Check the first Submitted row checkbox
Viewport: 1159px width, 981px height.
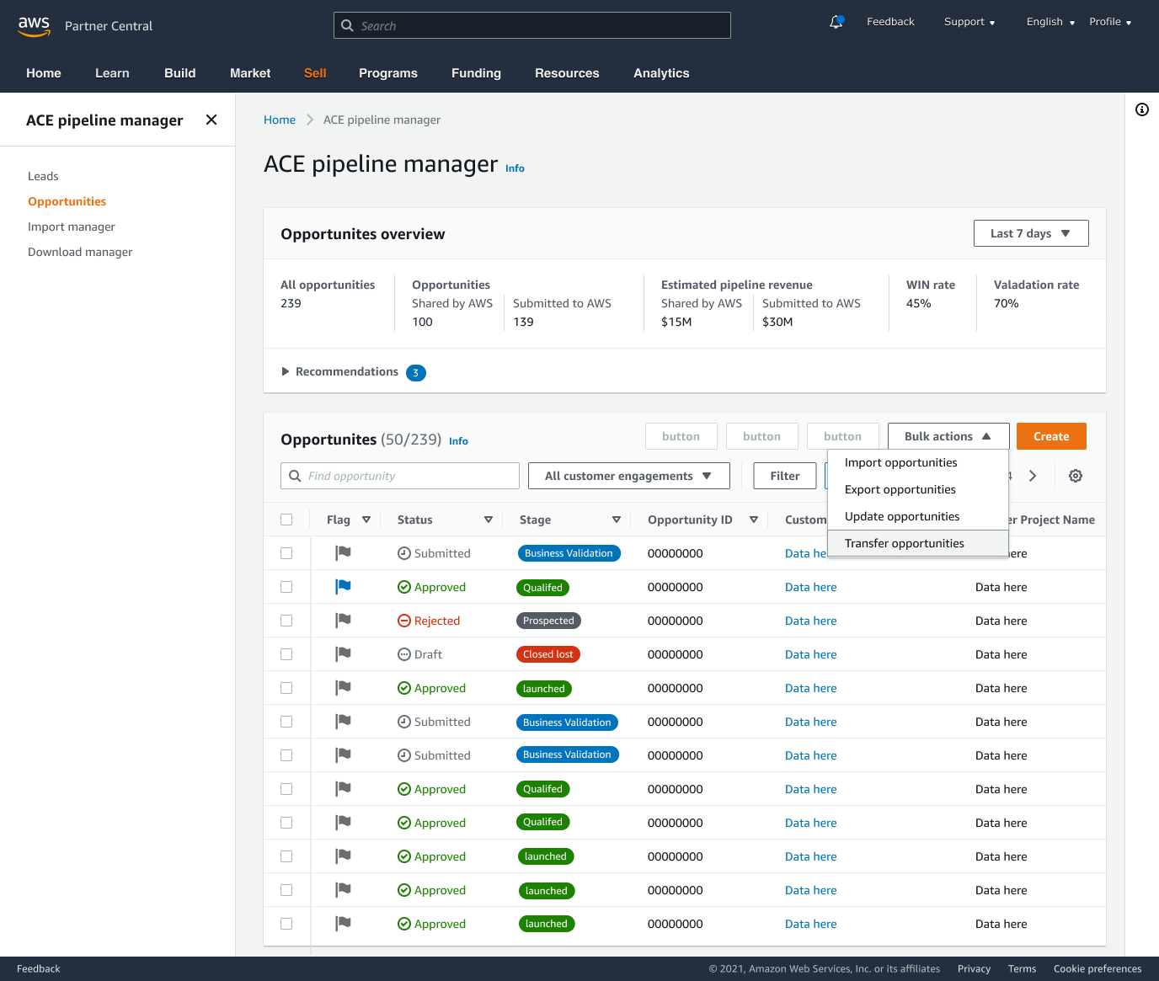(286, 553)
